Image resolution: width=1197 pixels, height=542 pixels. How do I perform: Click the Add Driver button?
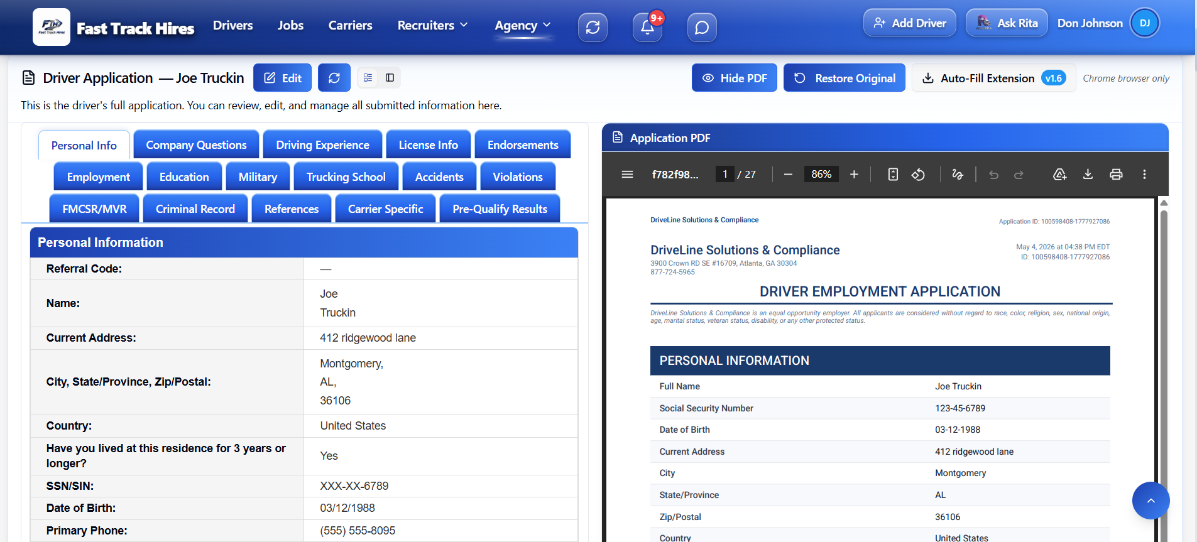coord(910,23)
